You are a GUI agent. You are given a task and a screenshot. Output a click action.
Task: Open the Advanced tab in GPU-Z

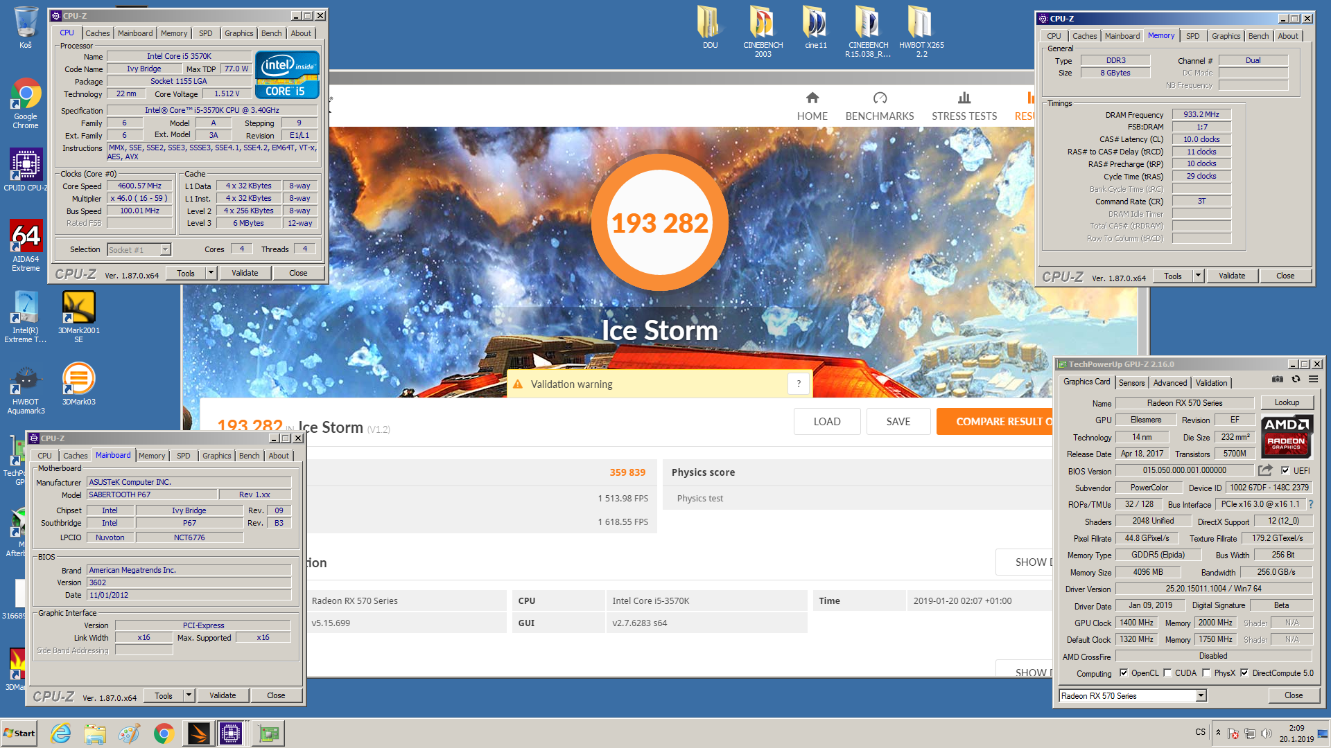pos(1170,382)
